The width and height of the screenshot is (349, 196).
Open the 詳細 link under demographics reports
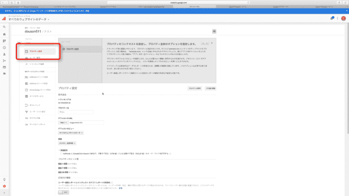121,188
